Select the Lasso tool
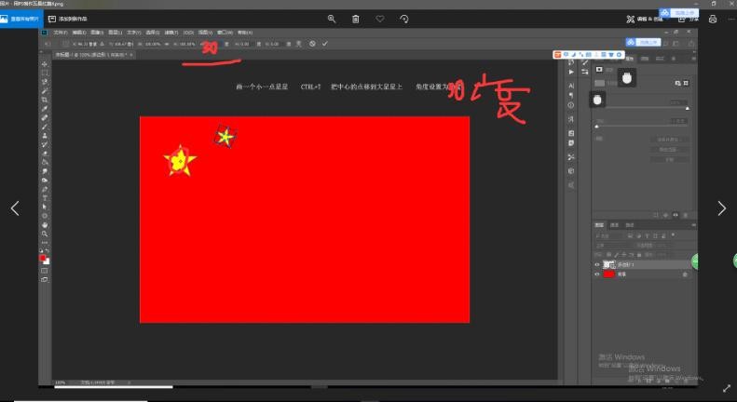 pos(45,82)
